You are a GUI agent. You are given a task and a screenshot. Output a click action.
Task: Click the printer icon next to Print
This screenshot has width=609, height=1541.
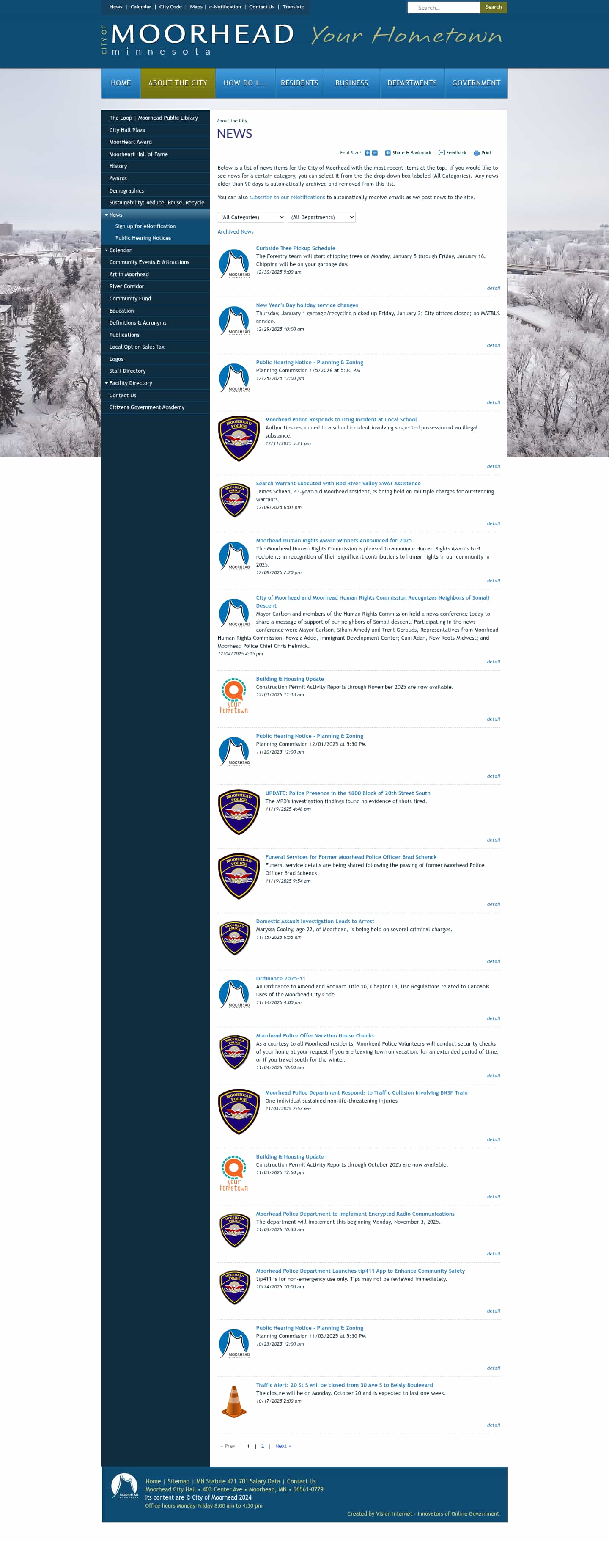coord(476,153)
